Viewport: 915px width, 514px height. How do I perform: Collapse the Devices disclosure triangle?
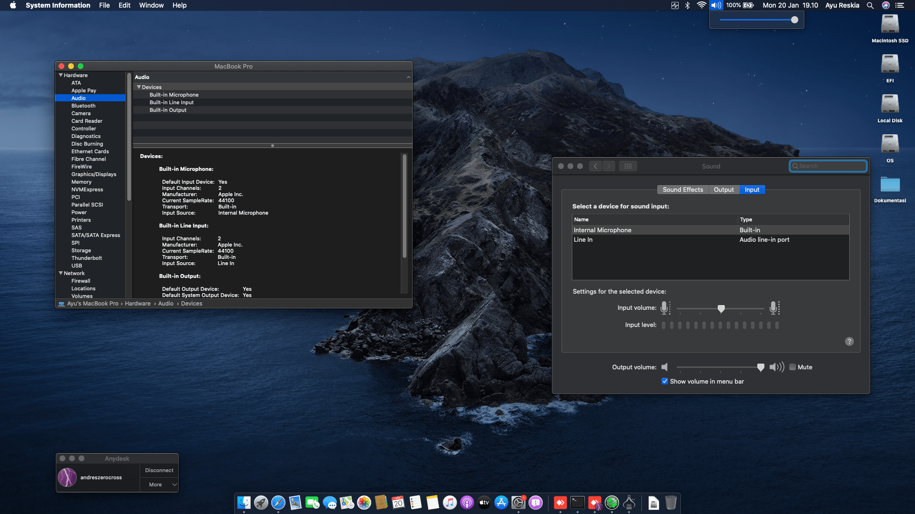click(139, 87)
